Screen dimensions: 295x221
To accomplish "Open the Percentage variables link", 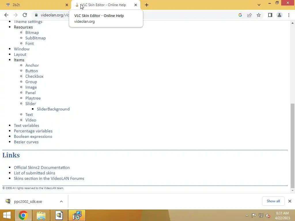I will [x=33, y=131].
